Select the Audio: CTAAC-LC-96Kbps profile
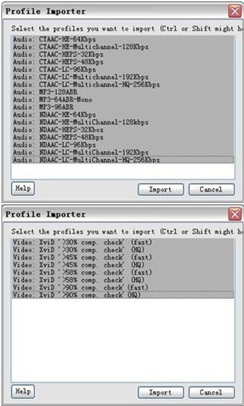Screen dimensions: 244x406 [x=122, y=70]
